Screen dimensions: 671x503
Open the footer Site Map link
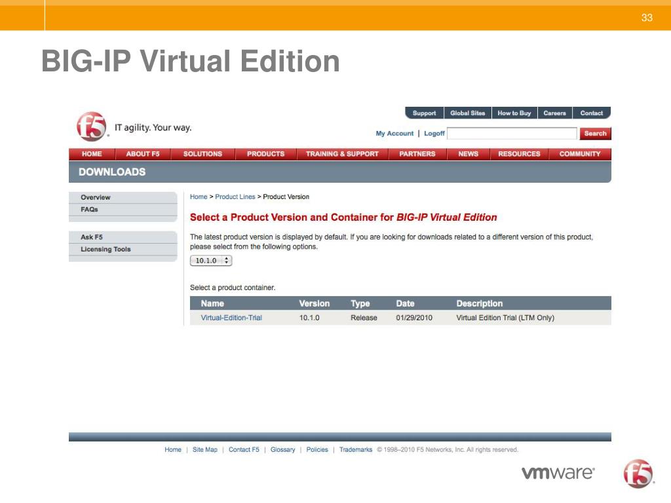[205, 449]
